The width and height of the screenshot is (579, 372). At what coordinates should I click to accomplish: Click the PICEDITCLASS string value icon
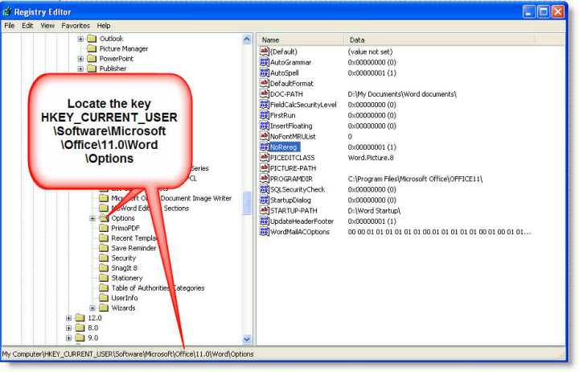click(264, 157)
